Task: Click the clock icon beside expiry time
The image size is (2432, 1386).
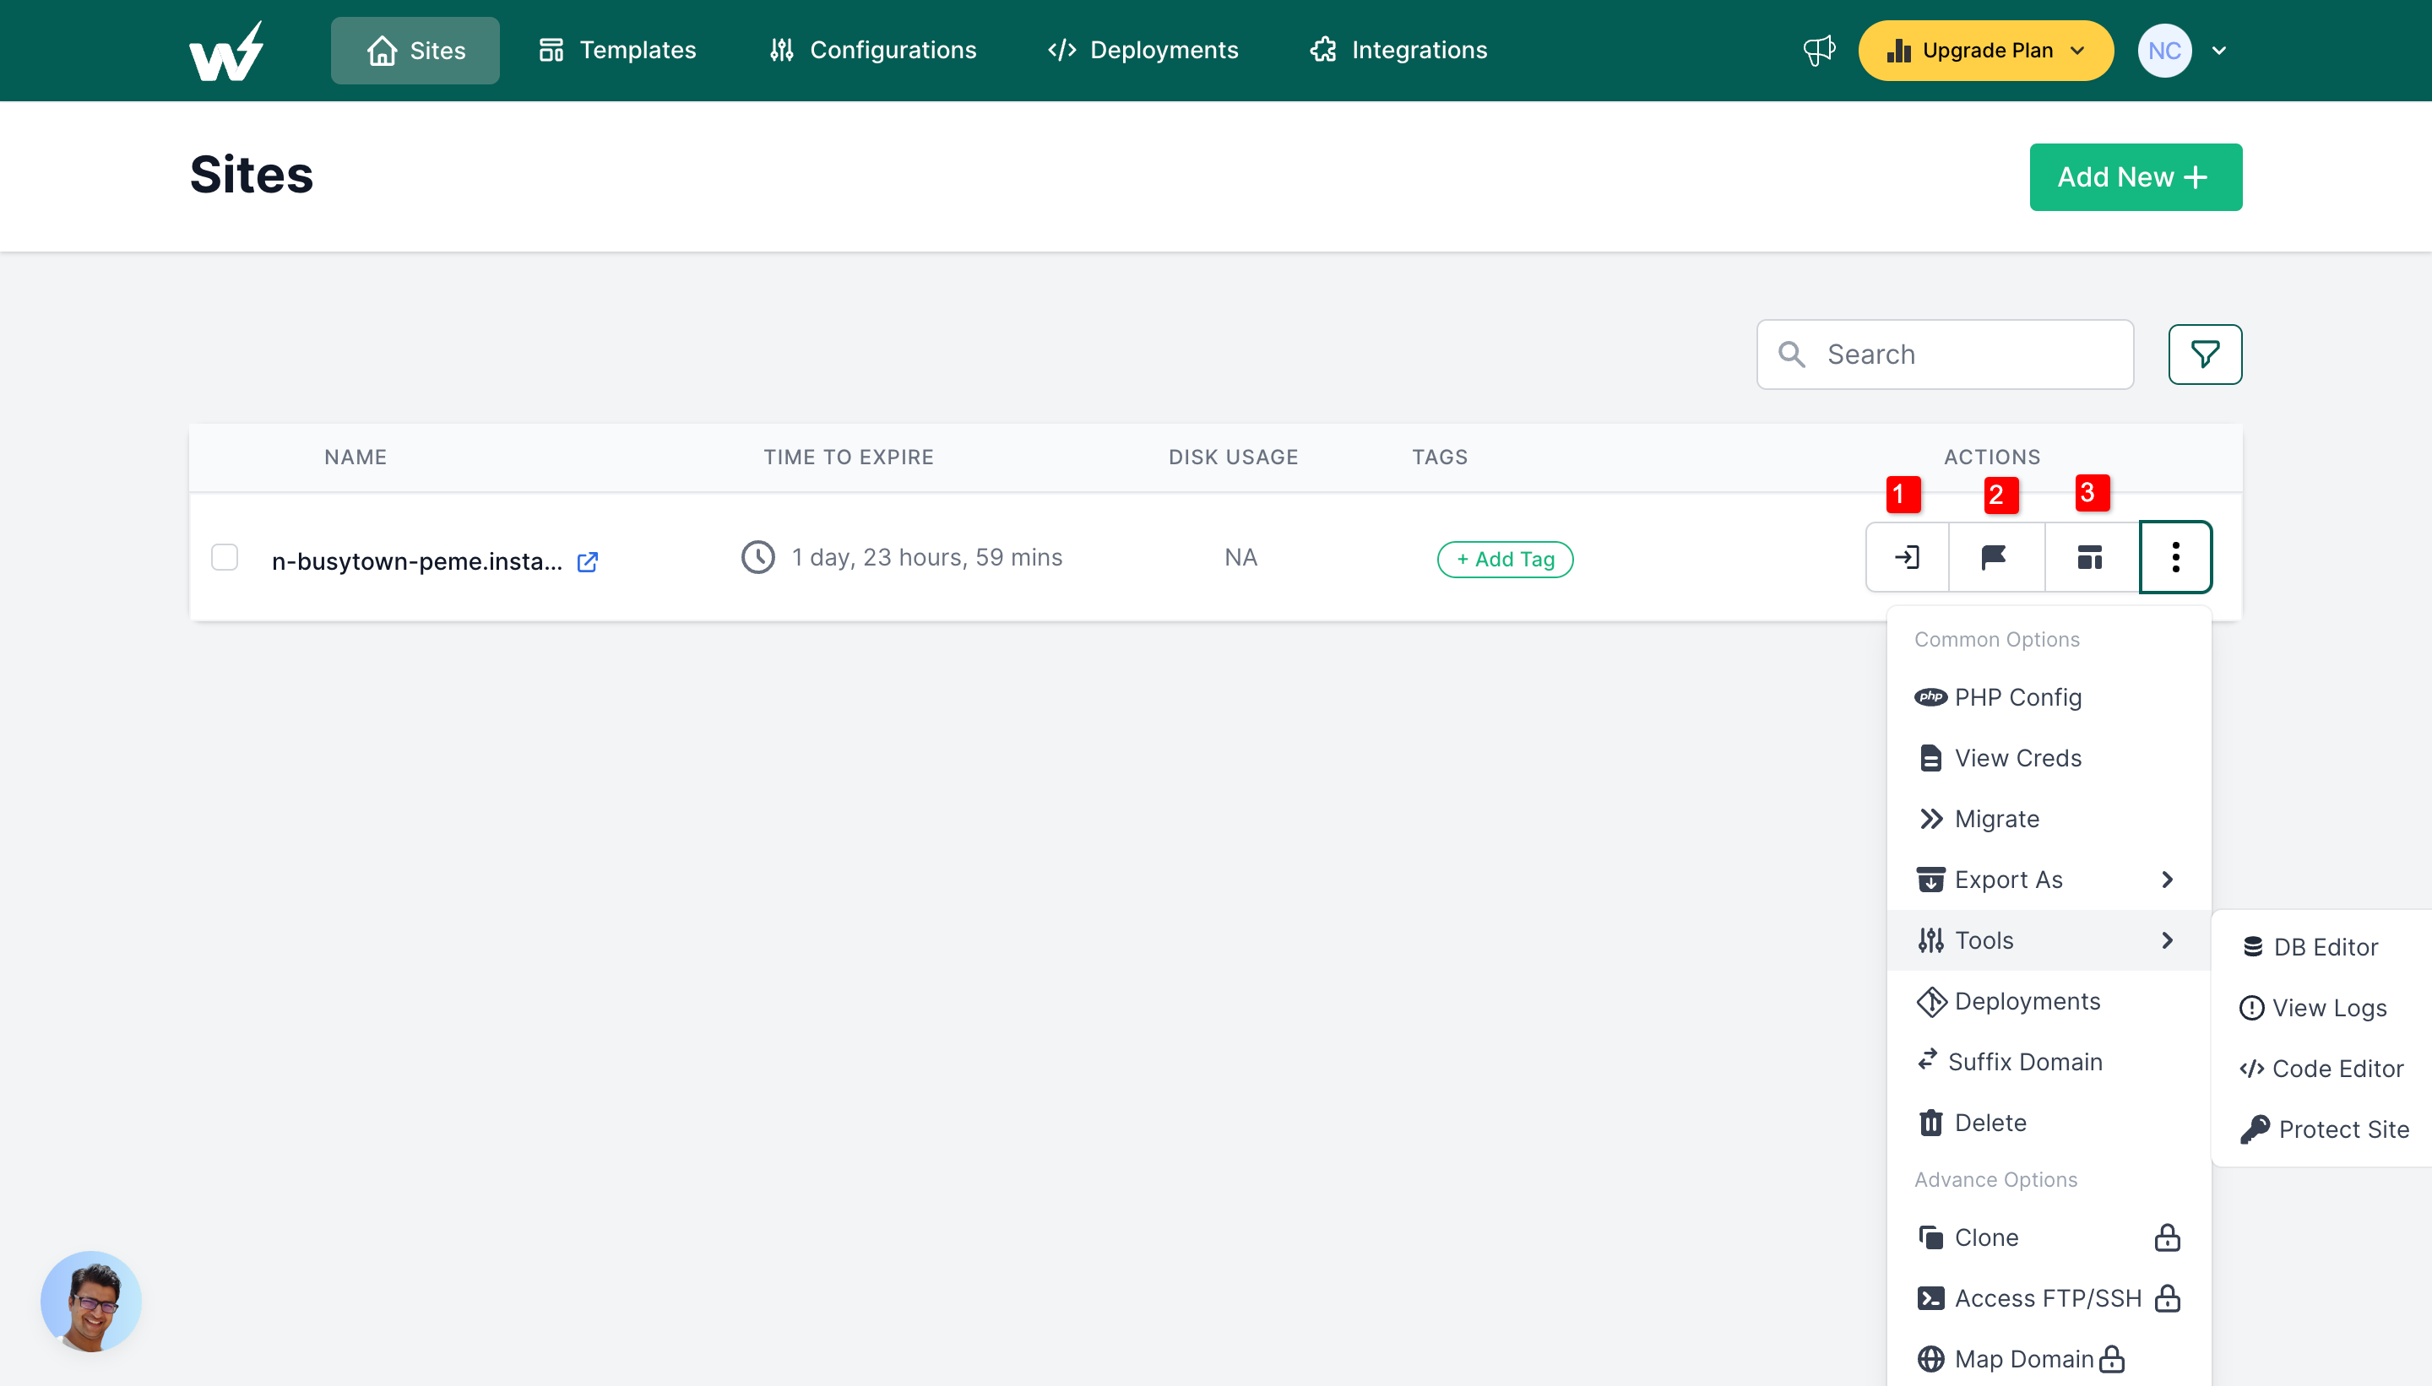Action: (757, 556)
